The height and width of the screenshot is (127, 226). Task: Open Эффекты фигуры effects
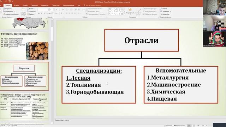click(x=150, y=14)
